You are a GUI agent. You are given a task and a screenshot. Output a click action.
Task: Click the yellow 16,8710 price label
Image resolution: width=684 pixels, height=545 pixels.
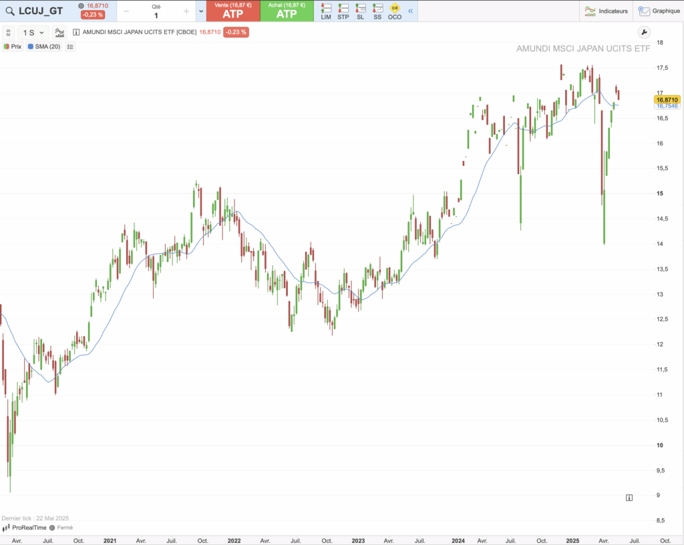coord(667,100)
